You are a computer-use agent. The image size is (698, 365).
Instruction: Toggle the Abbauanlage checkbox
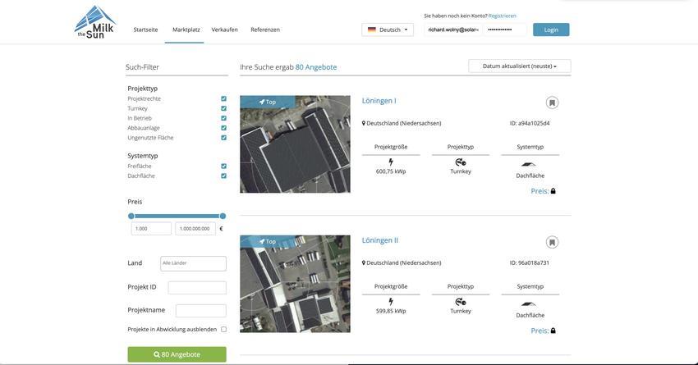coord(223,128)
